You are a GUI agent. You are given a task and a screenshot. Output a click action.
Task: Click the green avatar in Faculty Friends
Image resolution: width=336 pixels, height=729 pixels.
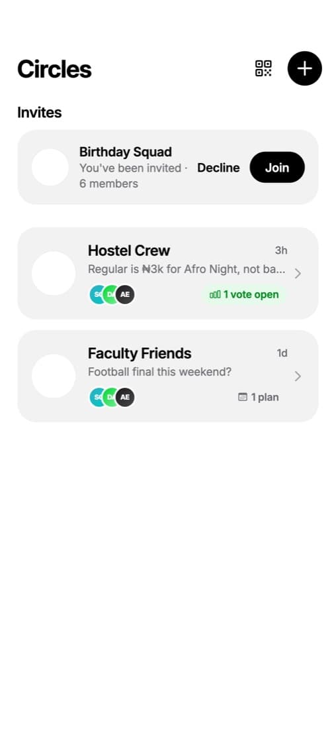(110, 398)
